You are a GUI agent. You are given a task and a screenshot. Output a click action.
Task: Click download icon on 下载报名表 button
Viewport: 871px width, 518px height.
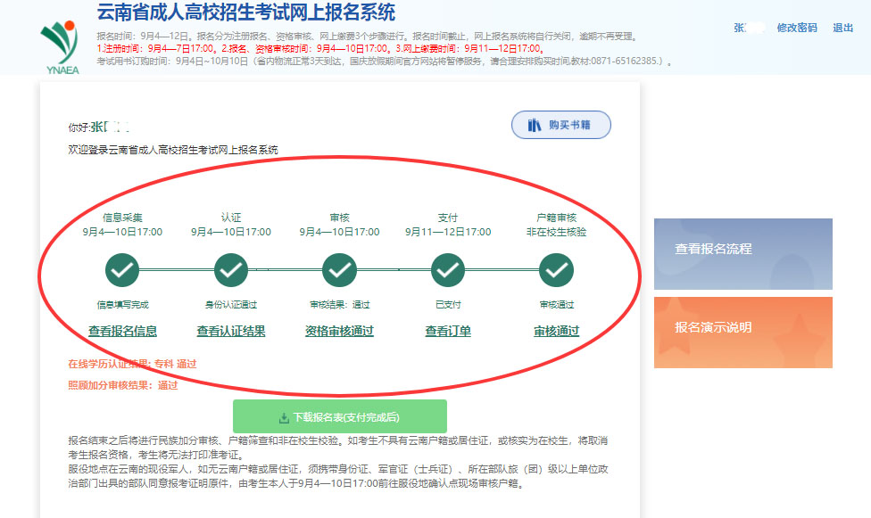pyautogui.click(x=284, y=417)
